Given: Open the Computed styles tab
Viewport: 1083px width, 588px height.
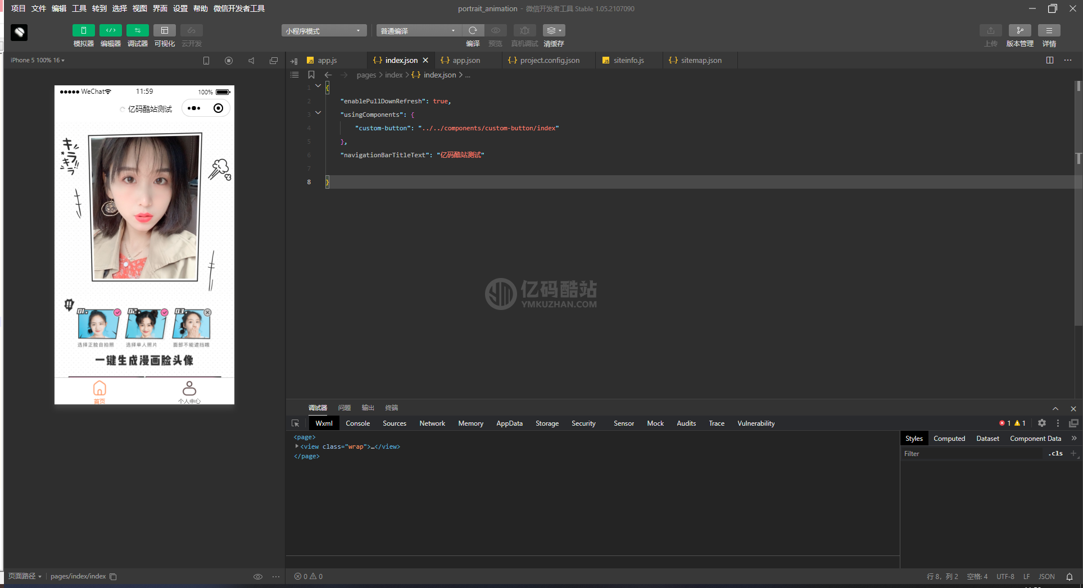Looking at the screenshot, I should (x=949, y=439).
